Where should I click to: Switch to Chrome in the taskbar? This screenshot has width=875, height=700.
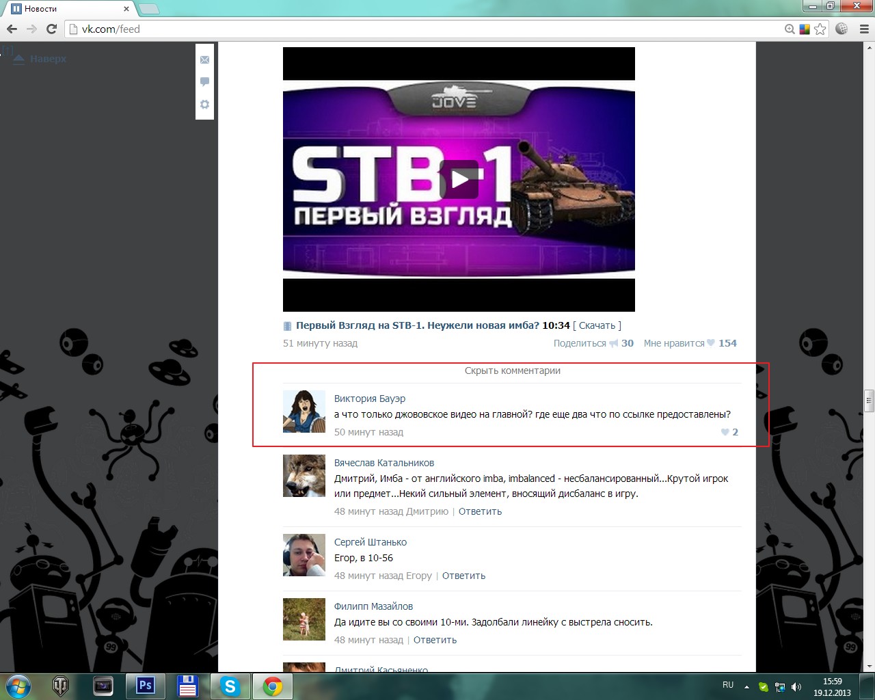(273, 686)
